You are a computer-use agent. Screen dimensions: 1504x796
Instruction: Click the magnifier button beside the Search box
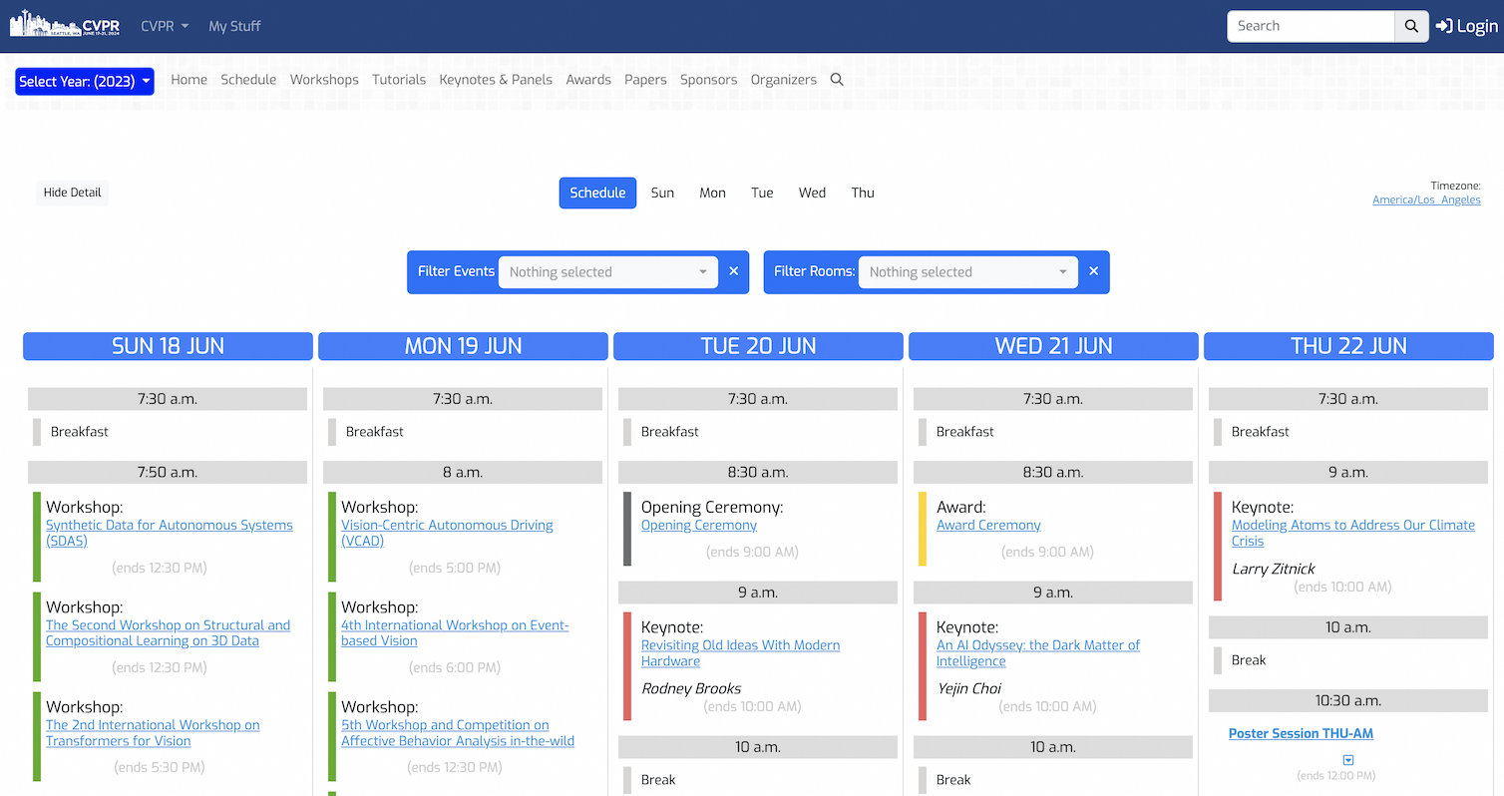[x=1410, y=26]
